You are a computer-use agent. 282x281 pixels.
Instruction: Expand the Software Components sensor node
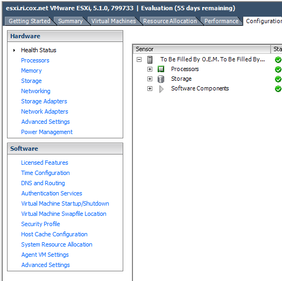(150, 89)
